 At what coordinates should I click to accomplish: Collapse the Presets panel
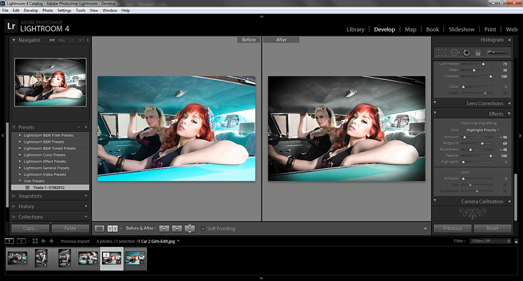coord(14,127)
